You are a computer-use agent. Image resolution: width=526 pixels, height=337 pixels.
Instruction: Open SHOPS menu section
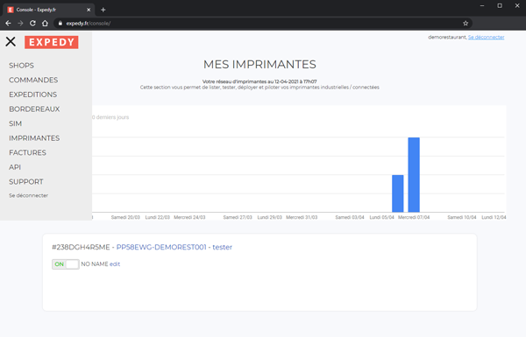point(21,66)
